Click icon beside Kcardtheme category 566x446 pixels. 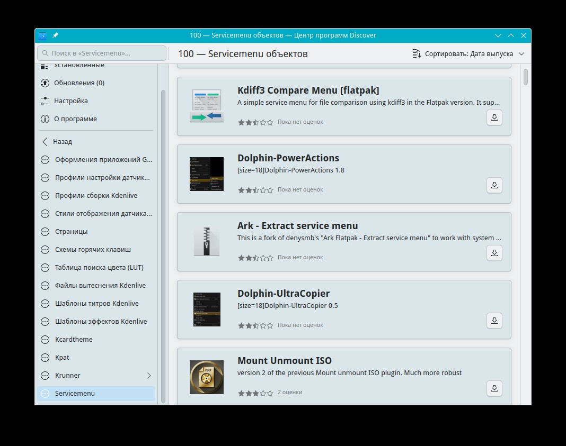[x=45, y=339]
